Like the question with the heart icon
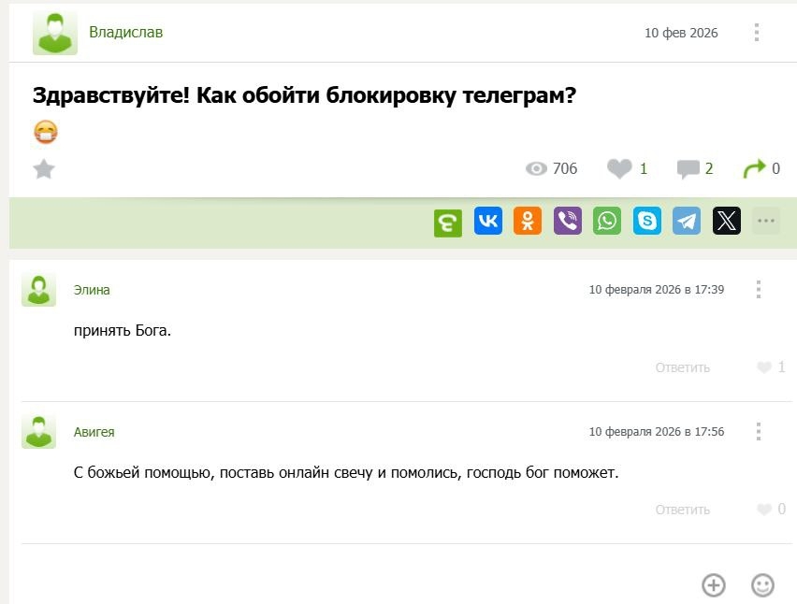Image resolution: width=797 pixels, height=604 pixels. tap(619, 169)
